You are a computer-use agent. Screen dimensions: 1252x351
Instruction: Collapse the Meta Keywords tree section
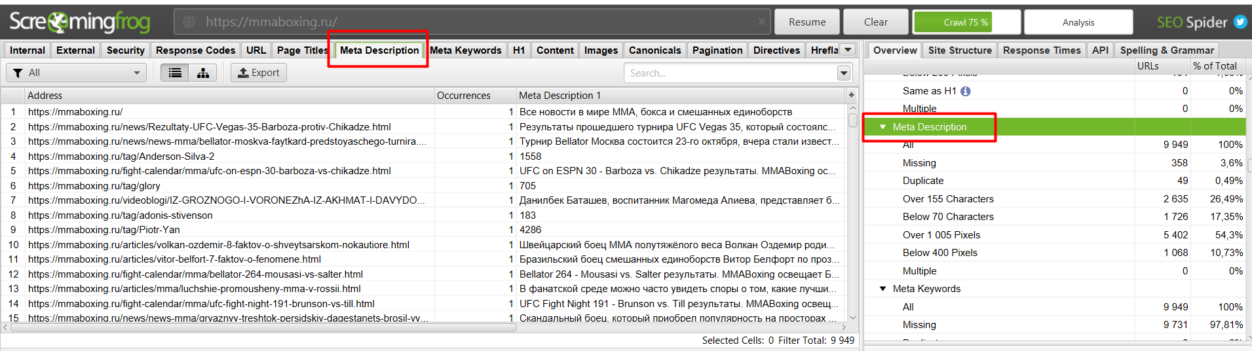(x=882, y=289)
